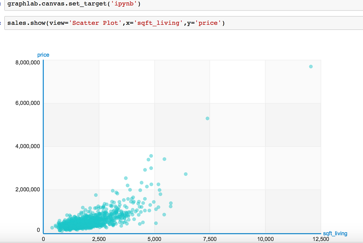Click the highest-priced outlier data point
Viewport: 363px width, 243px height.
tap(310, 66)
